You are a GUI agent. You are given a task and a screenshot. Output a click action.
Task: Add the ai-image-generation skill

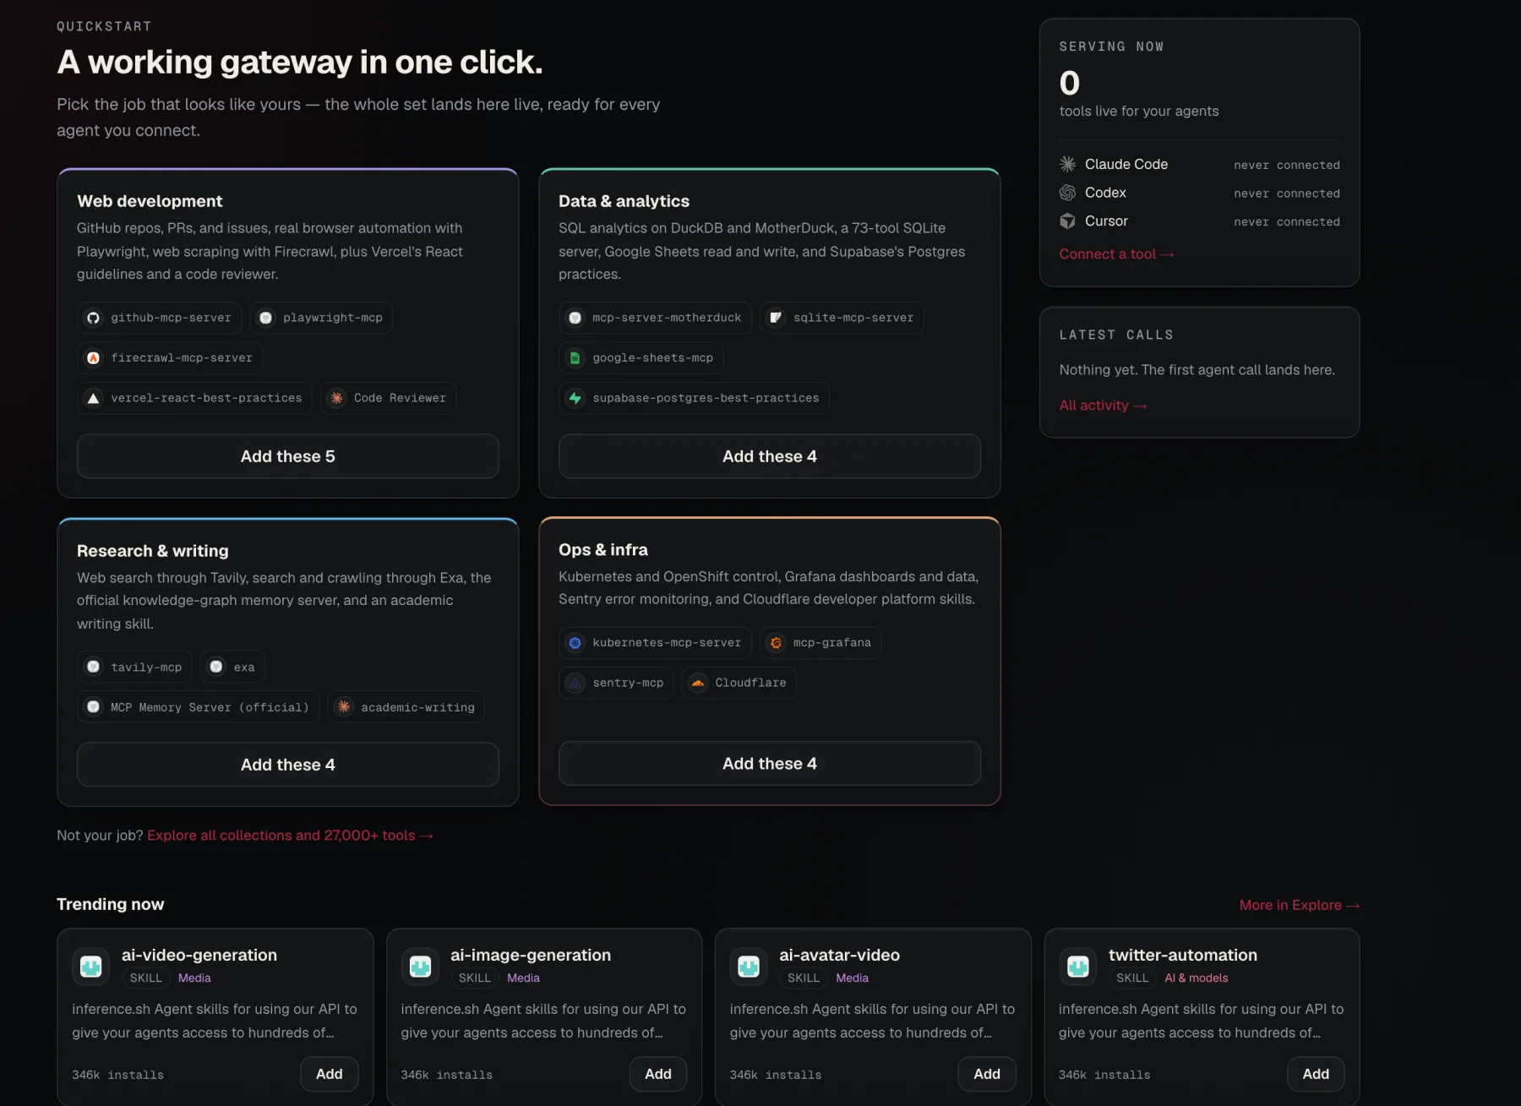click(658, 1074)
